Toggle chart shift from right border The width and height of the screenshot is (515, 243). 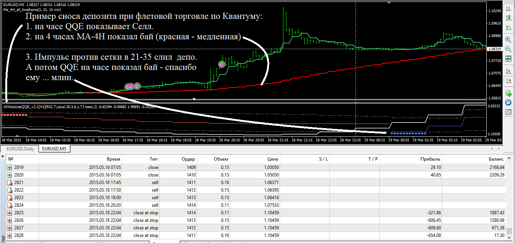tap(508, 80)
